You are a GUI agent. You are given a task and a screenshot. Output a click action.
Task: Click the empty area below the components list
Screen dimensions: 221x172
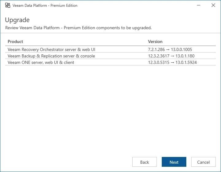[110, 107]
